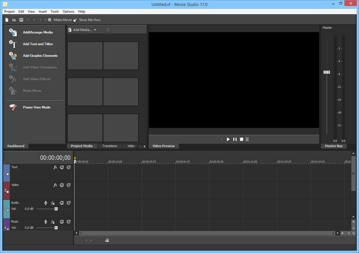The image size is (359, 253).
Task: Switch to the Transitions tab
Action: pyautogui.click(x=109, y=146)
